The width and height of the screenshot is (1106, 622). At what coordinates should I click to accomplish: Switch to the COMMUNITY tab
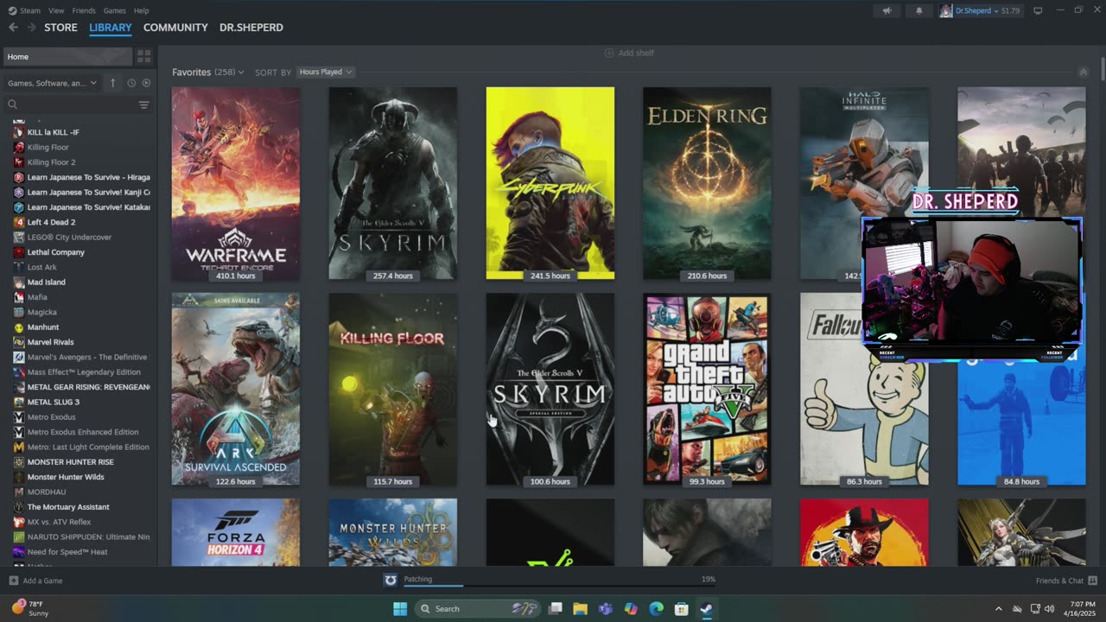pos(175,28)
